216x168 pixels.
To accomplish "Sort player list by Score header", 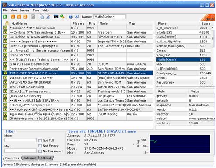I will pos(206,23).
